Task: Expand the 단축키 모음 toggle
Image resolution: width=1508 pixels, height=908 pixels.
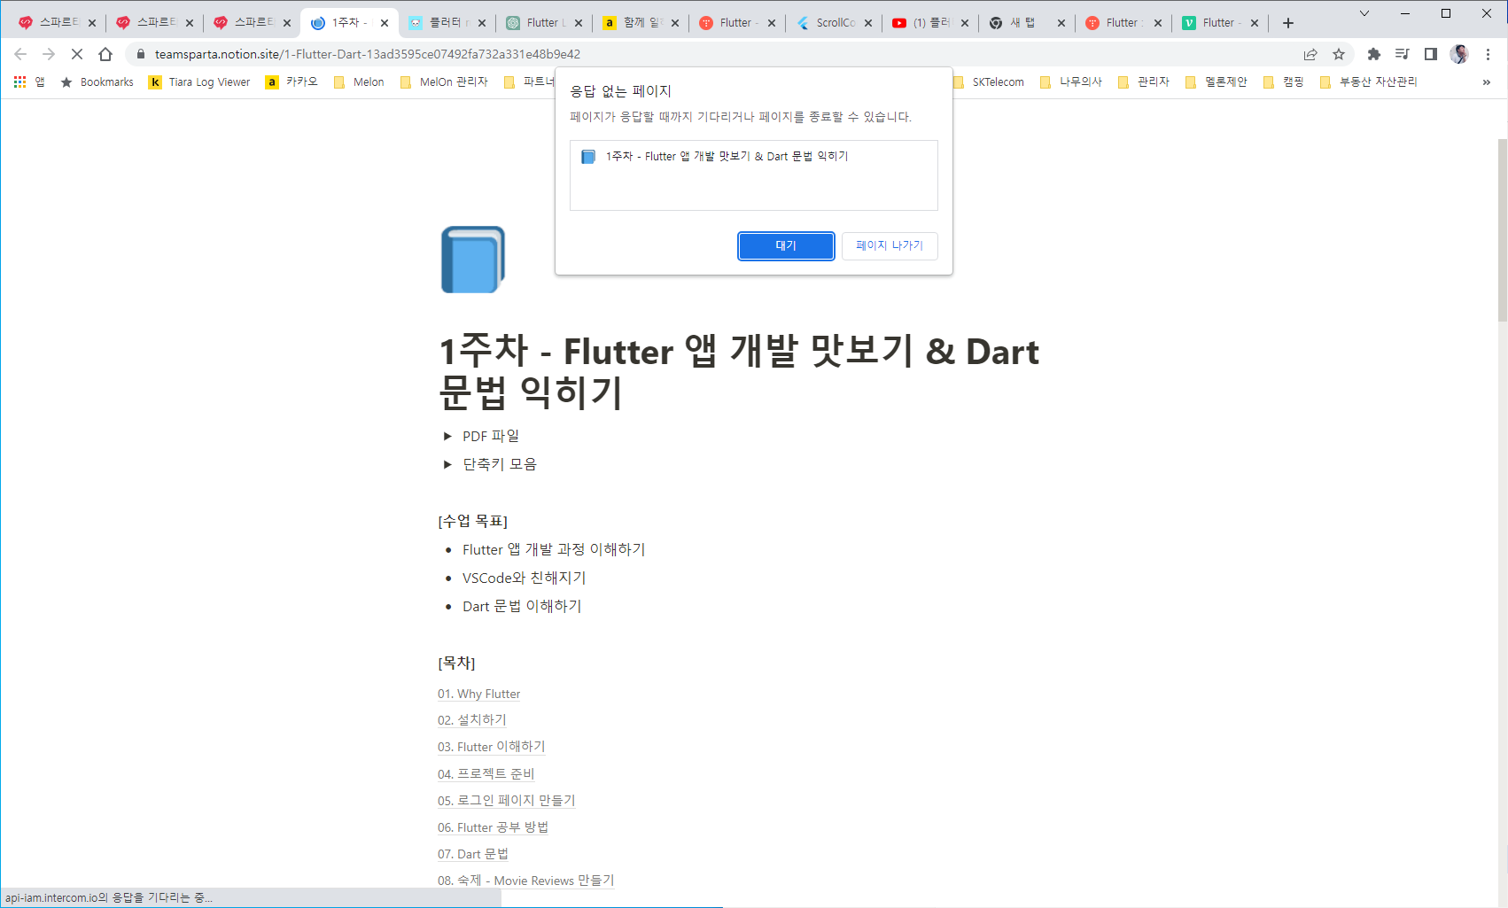Action: (447, 464)
